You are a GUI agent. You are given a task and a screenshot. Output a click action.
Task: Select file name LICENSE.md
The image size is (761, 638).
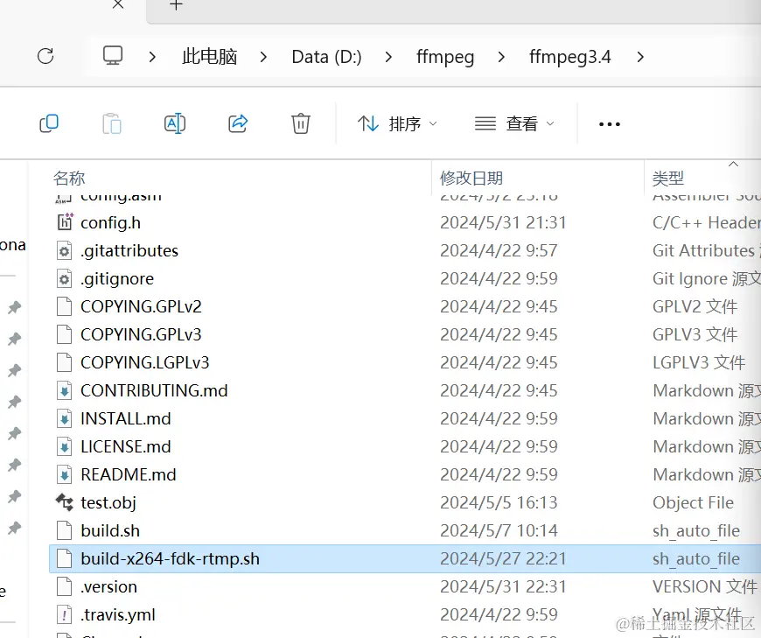point(126,447)
